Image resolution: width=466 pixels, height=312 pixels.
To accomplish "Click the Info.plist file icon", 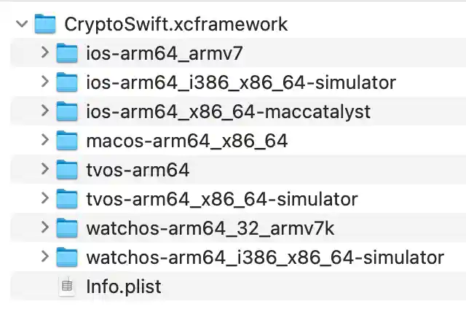I will click(67, 286).
